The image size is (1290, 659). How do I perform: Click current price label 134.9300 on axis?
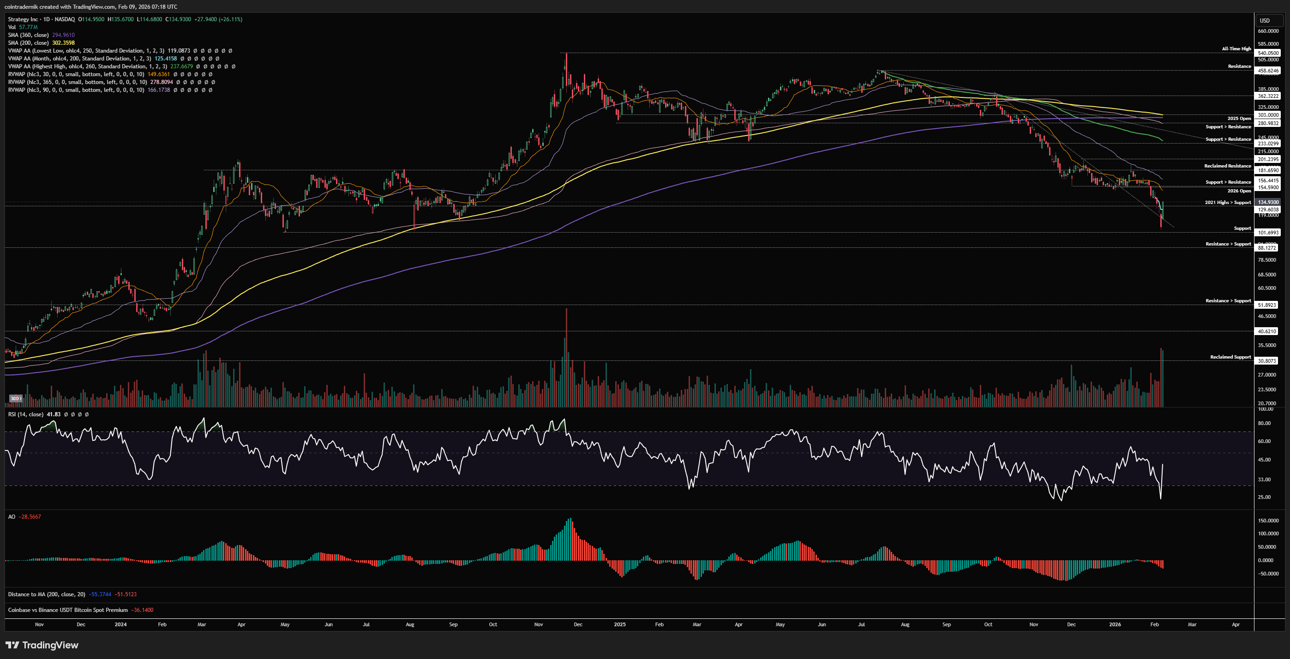[x=1268, y=202]
